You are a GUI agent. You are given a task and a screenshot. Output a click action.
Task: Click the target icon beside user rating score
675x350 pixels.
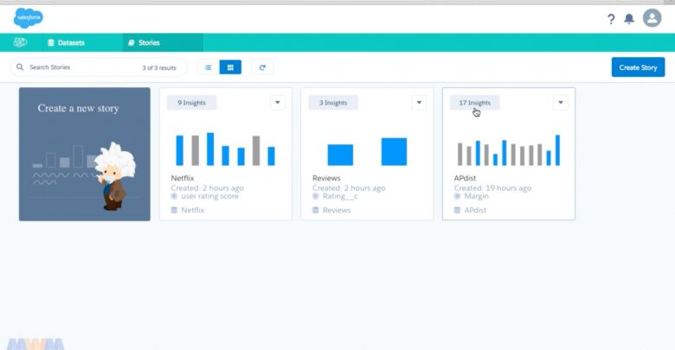pyautogui.click(x=174, y=196)
